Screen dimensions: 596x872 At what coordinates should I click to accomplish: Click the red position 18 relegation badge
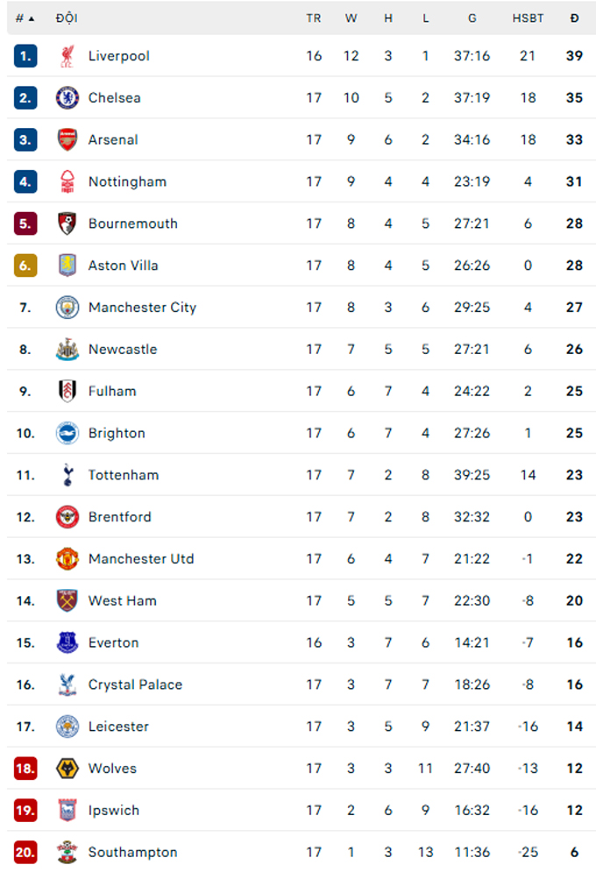(x=25, y=769)
